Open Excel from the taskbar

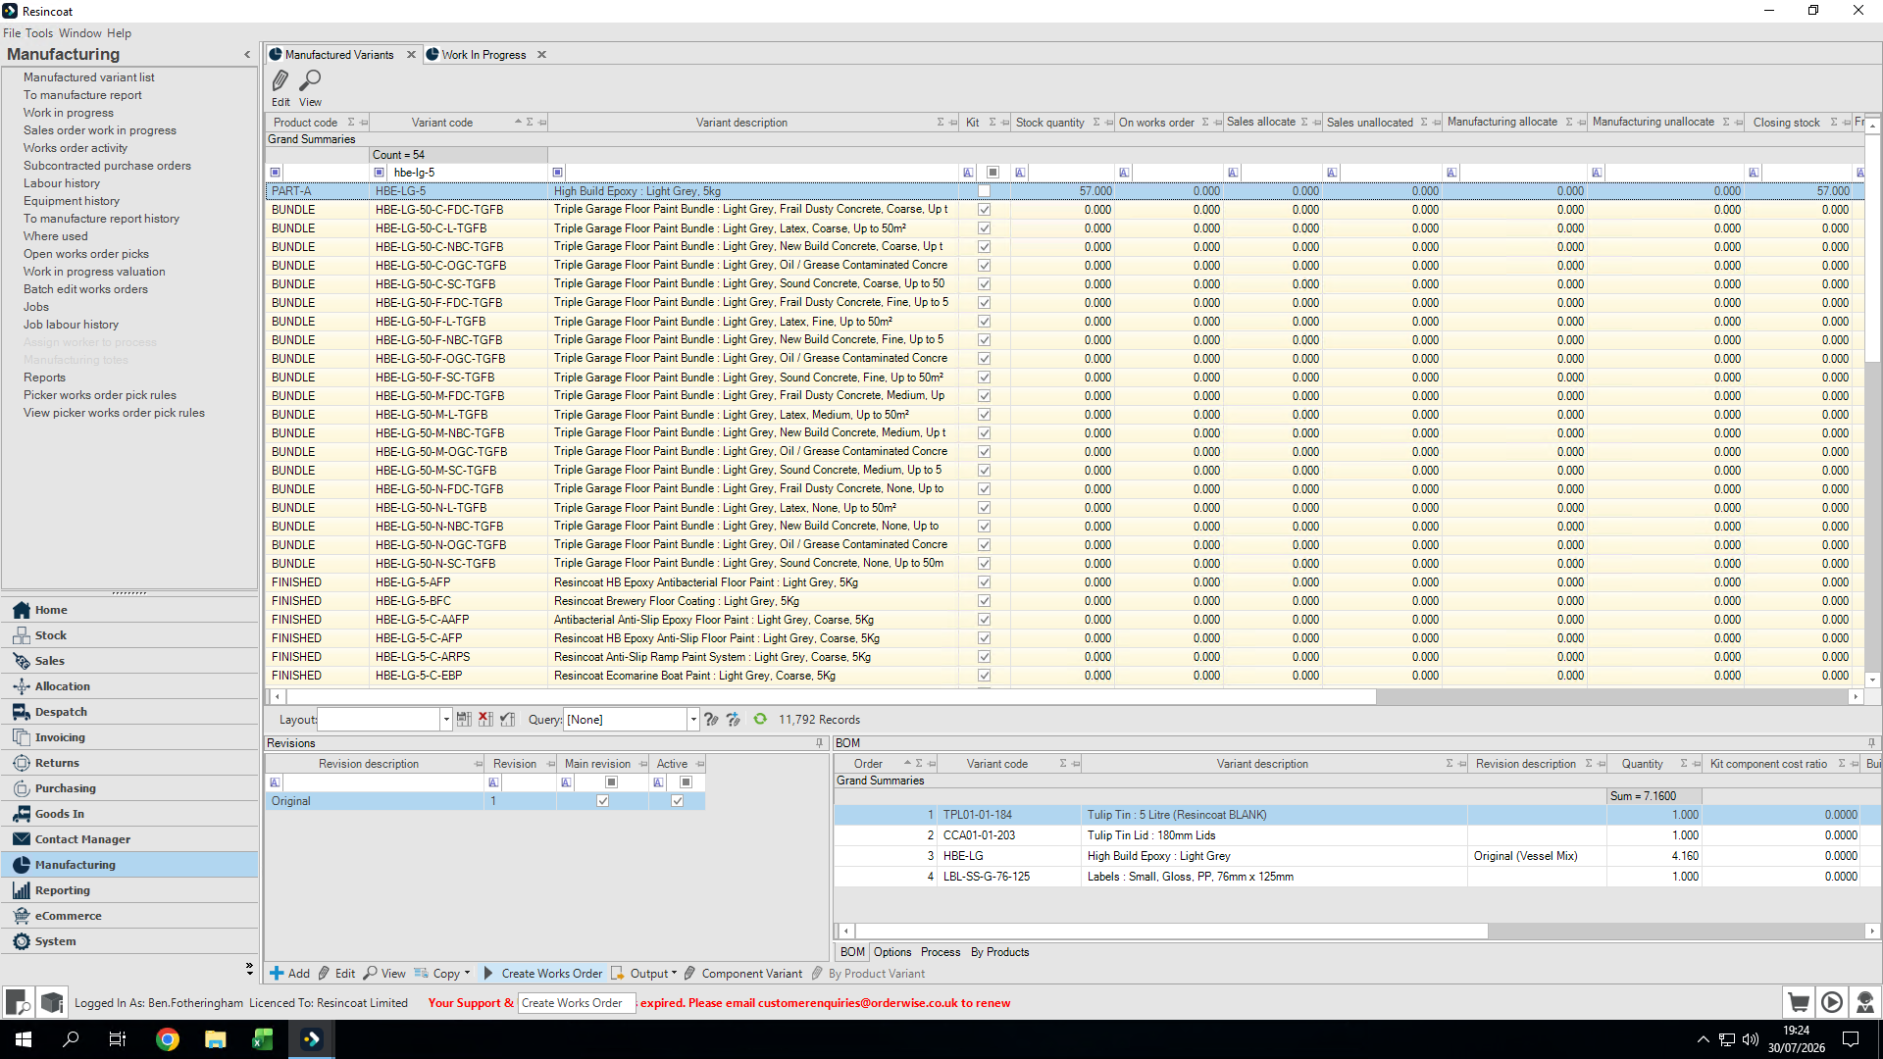[x=263, y=1039]
